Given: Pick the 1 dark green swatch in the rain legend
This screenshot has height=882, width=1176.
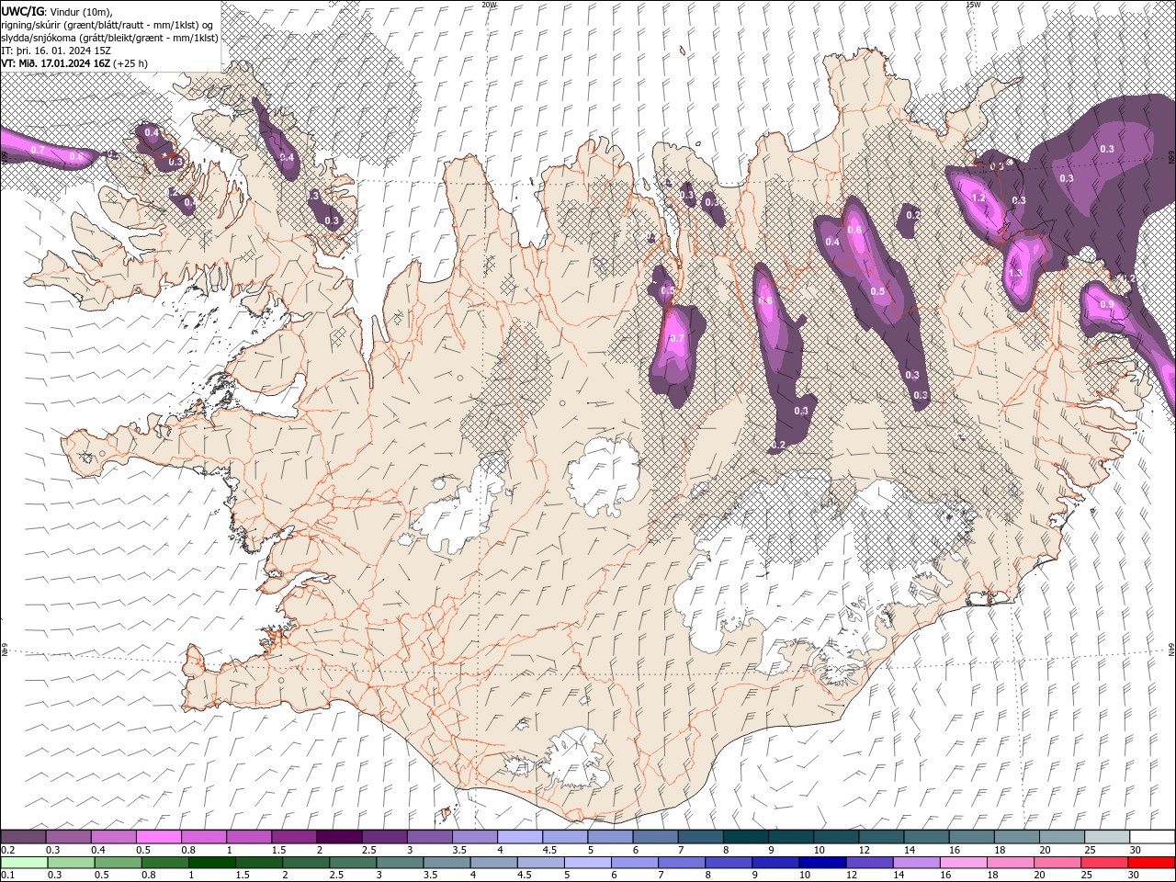Looking at the screenshot, I should 211,863.
